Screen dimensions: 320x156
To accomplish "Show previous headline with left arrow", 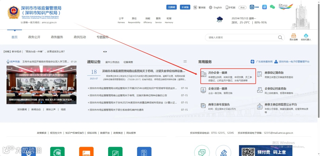I will point(104,52).
